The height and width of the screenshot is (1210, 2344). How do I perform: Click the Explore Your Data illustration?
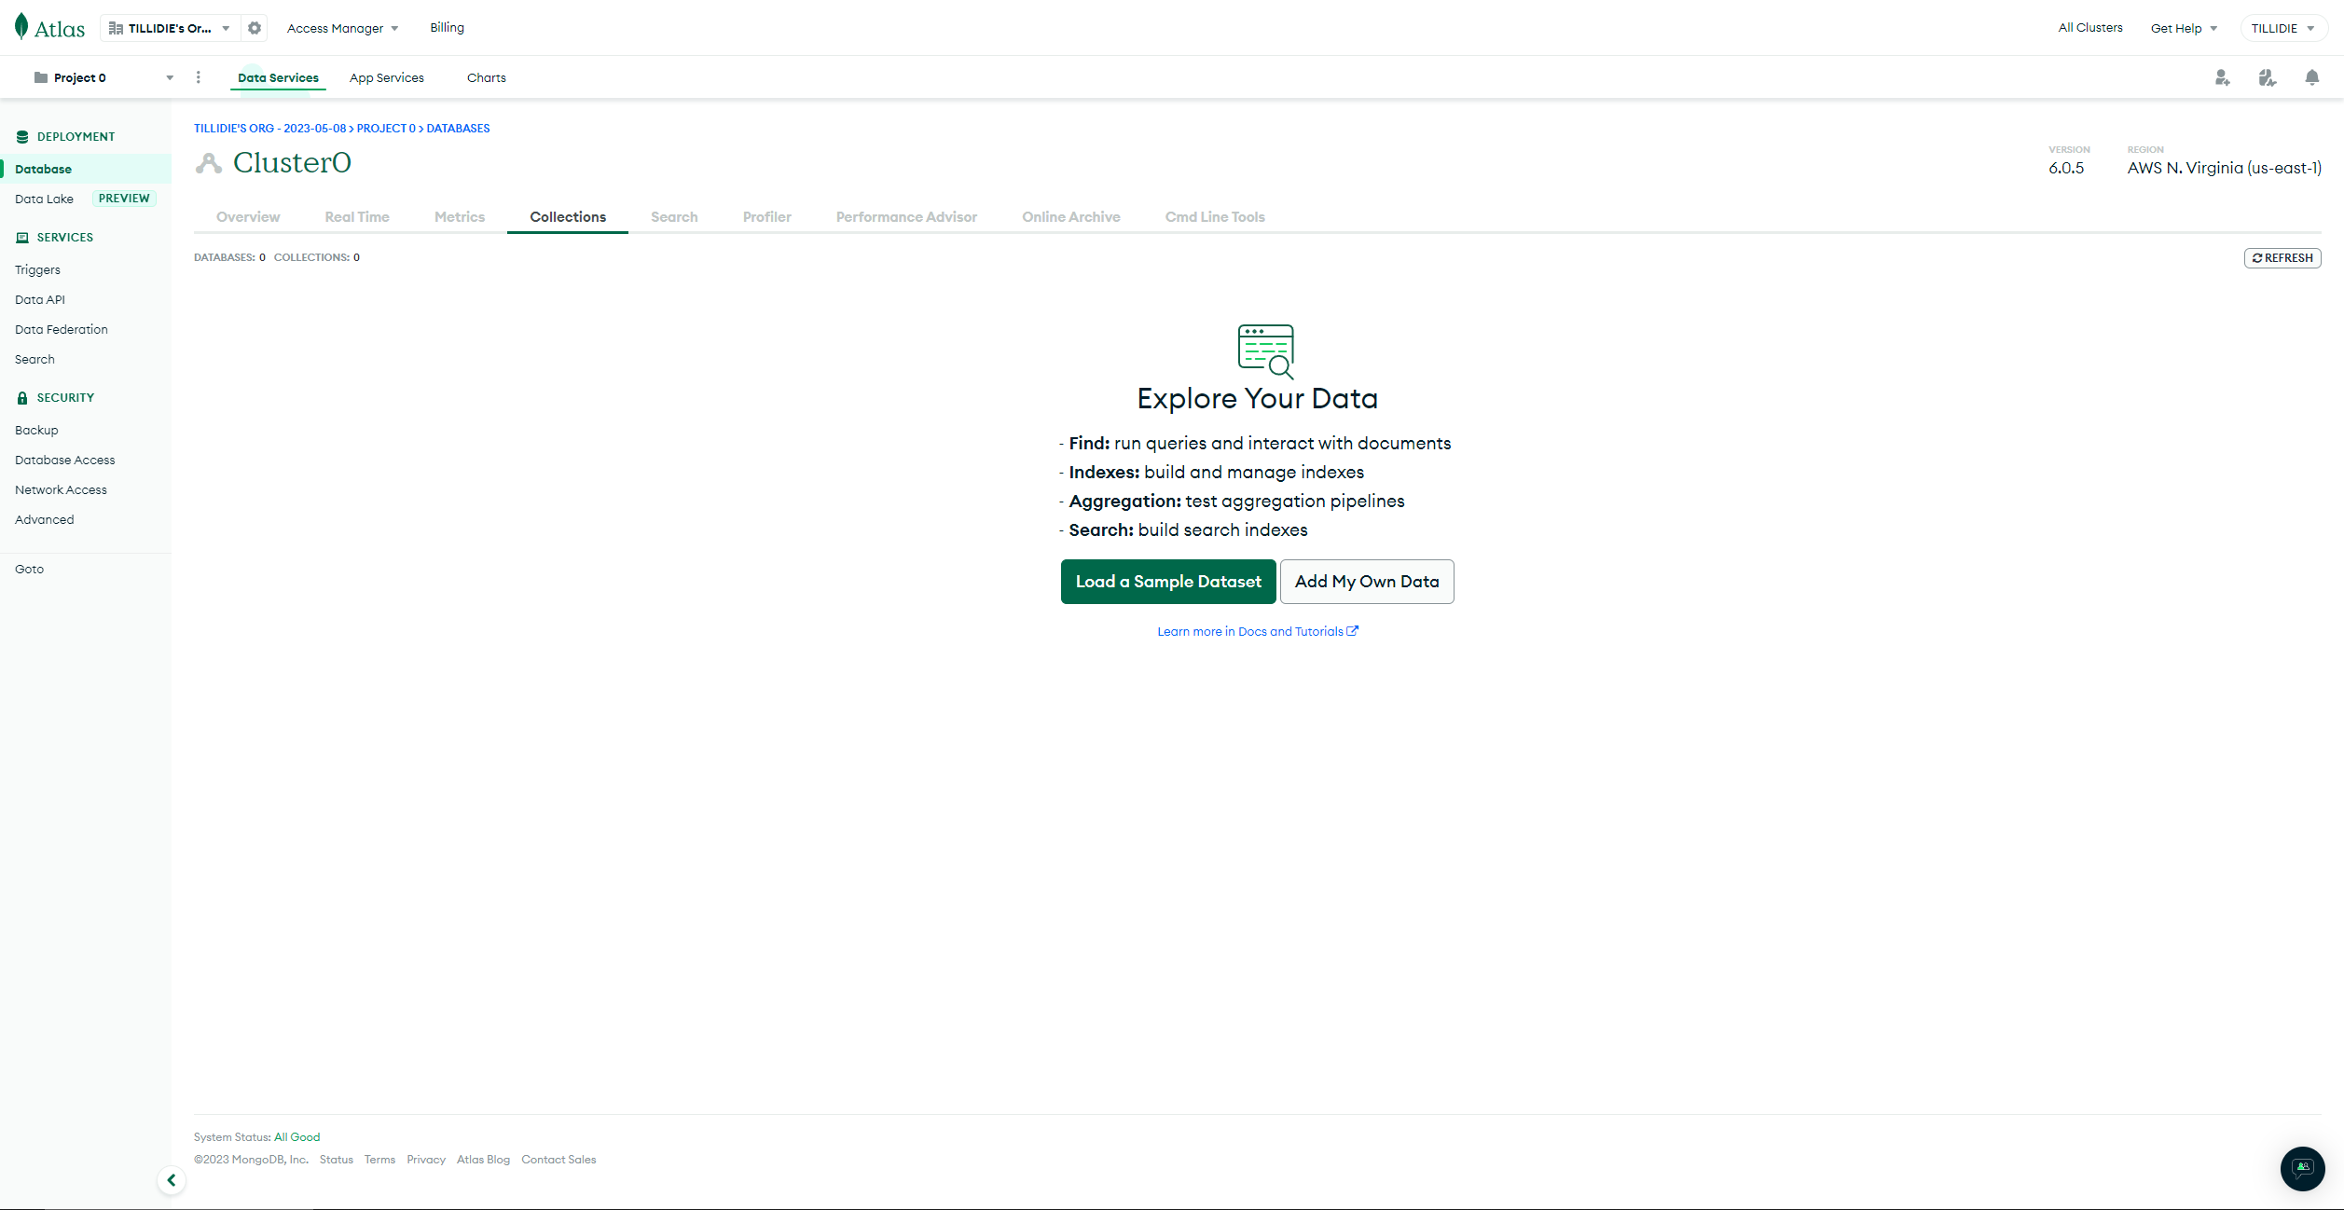(x=1266, y=351)
